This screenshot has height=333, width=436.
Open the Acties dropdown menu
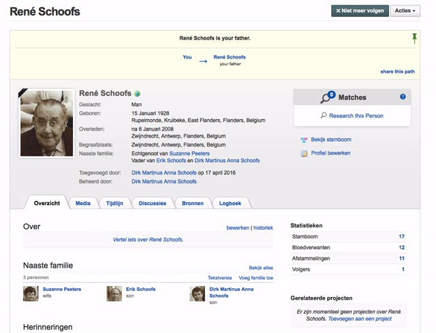pyautogui.click(x=405, y=11)
